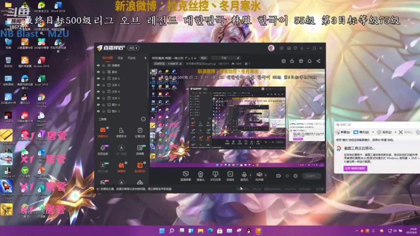Click the gift box icon left of the padlock
Viewport: 420px width, 236px height.
coord(283,61)
